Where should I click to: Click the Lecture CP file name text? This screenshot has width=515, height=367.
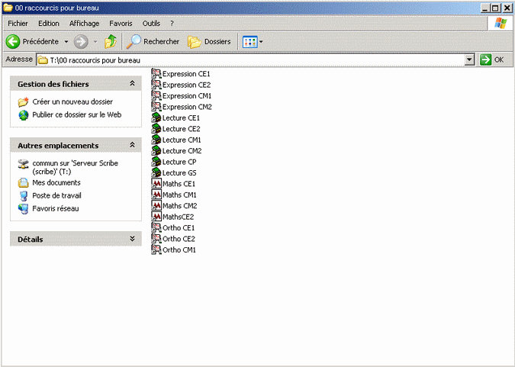coord(179,162)
